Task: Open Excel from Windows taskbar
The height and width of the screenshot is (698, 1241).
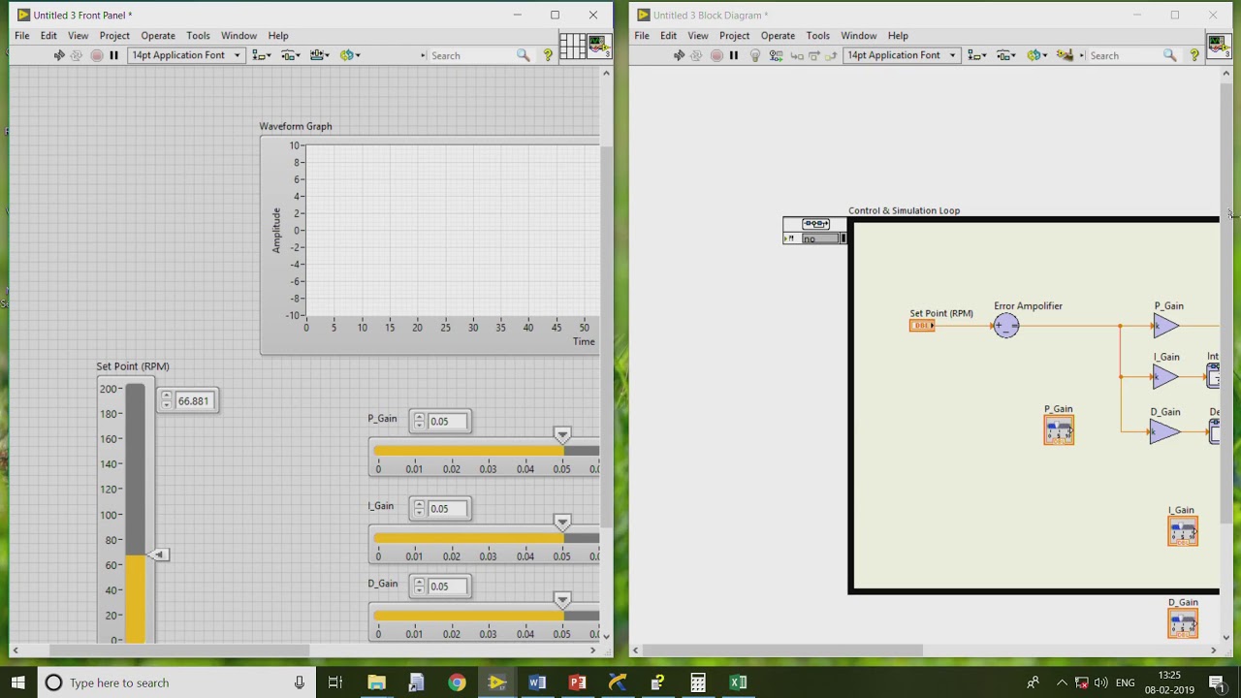Action: [x=738, y=682]
